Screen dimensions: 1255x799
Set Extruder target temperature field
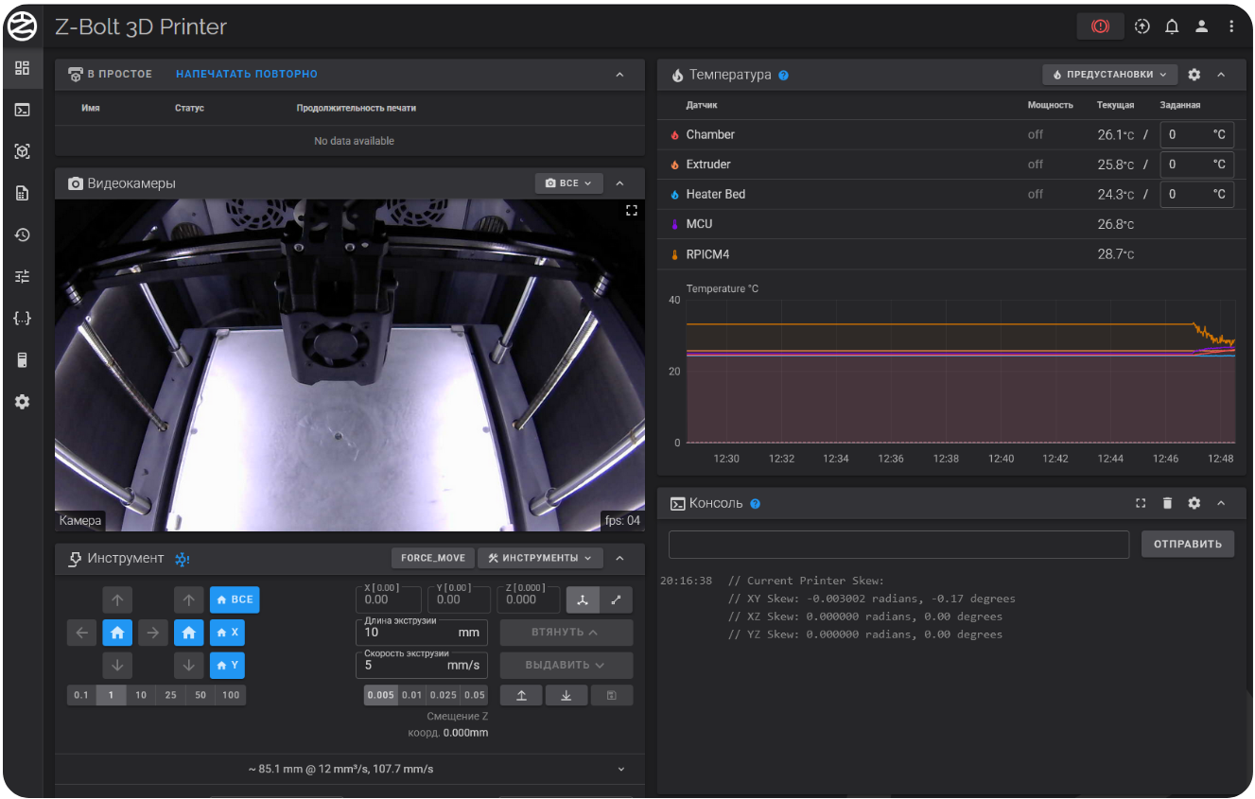(1196, 165)
